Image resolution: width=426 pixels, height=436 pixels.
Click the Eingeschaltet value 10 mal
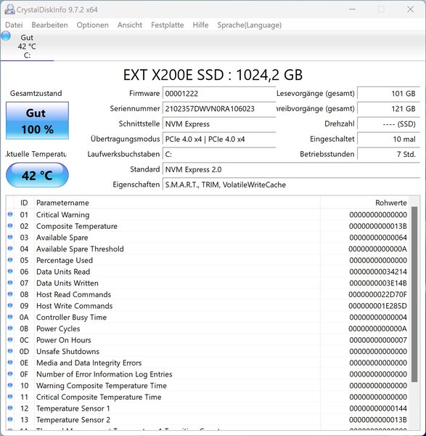click(x=388, y=139)
